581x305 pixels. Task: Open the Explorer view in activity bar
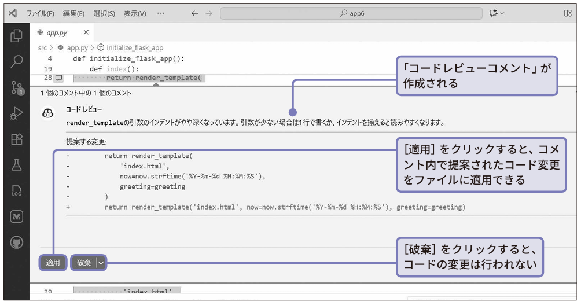click(x=16, y=35)
